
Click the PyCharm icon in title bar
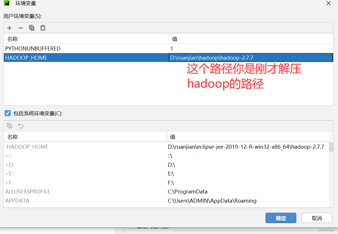[7, 3]
